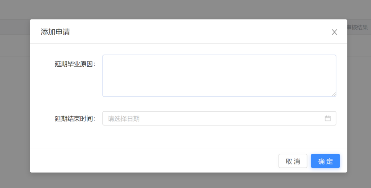Click the dimmed overlay right of the dialog
This screenshot has height=188, width=371.
coord(359,101)
